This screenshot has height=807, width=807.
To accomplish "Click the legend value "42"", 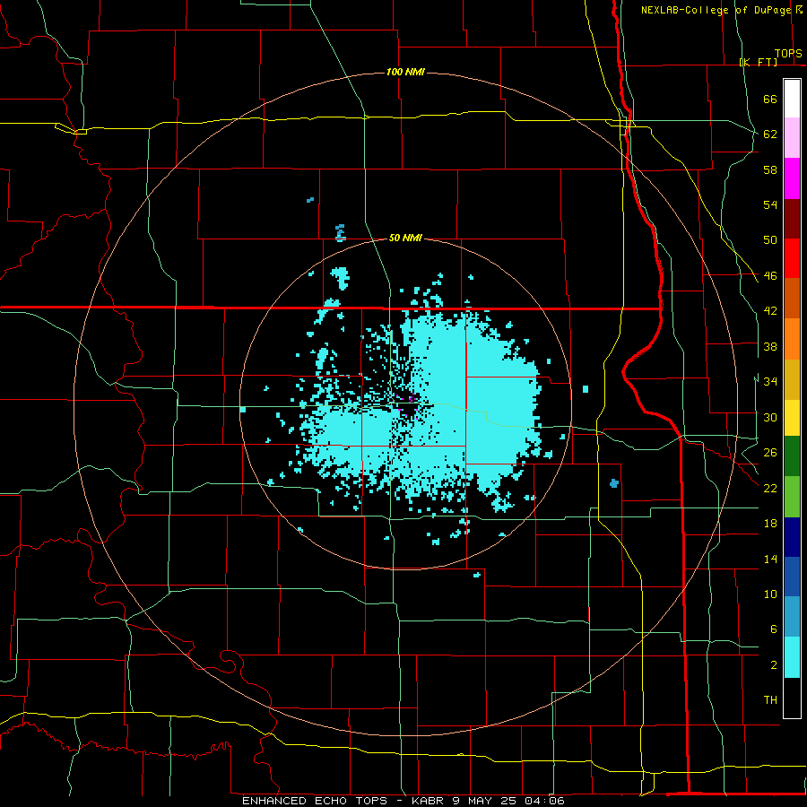I will [770, 311].
